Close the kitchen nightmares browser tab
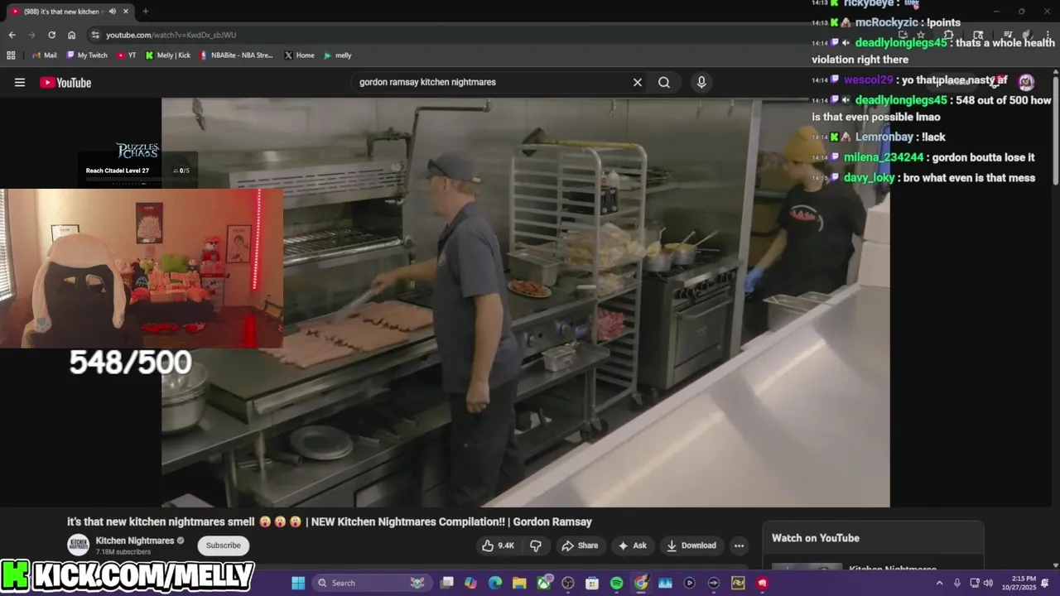Image resolution: width=1060 pixels, height=596 pixels. [x=126, y=12]
